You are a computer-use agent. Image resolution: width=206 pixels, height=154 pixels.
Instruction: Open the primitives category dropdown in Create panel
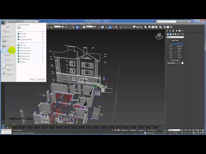(175, 37)
